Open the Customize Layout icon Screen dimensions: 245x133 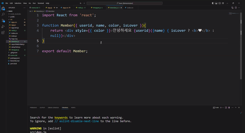point(223,3)
